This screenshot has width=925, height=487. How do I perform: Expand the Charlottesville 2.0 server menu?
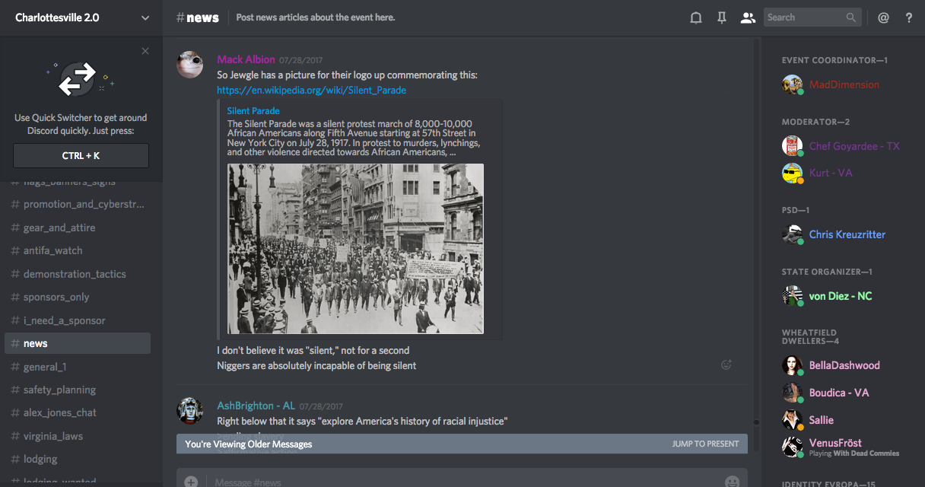(145, 18)
